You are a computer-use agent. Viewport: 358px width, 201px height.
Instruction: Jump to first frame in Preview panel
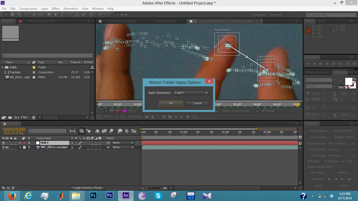(x=308, y=64)
